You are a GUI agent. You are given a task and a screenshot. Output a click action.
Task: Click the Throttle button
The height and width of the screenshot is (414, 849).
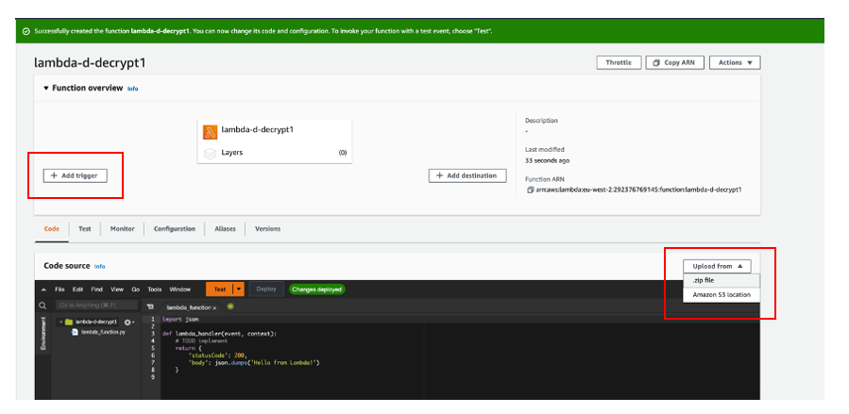(x=619, y=62)
